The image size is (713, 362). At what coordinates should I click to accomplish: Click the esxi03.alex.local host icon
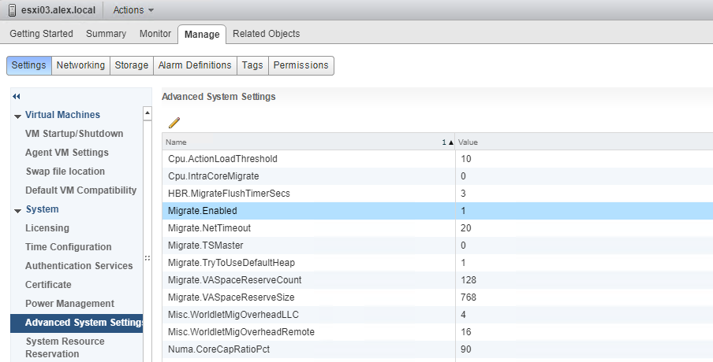pos(11,10)
